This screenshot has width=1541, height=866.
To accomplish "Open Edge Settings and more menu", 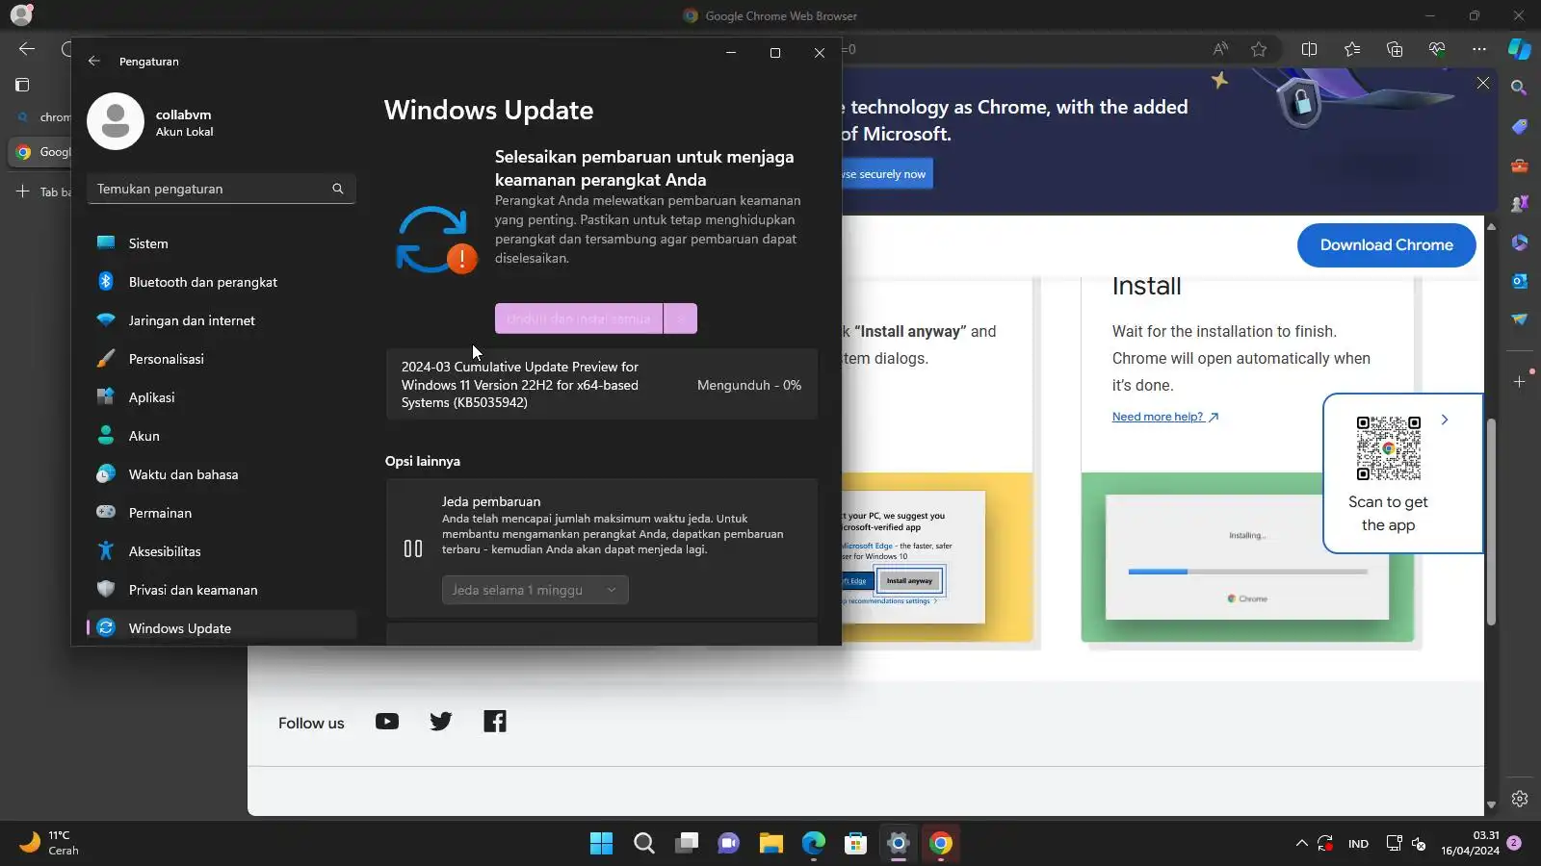I will pyautogui.click(x=1479, y=49).
